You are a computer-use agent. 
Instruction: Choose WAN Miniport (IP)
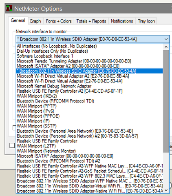tap(90, 121)
